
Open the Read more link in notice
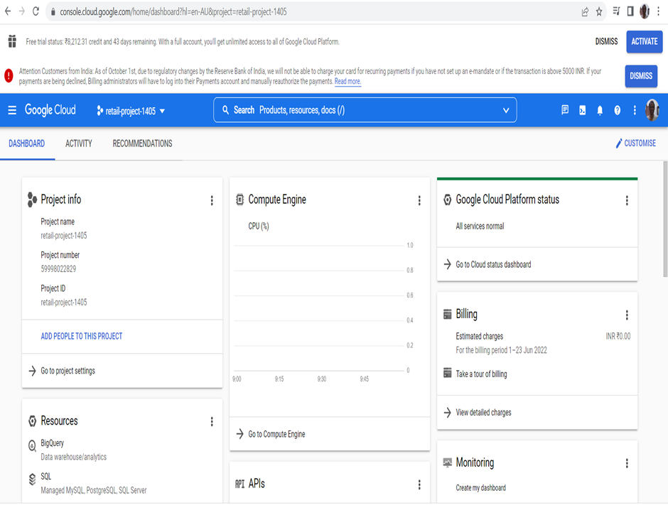(348, 82)
